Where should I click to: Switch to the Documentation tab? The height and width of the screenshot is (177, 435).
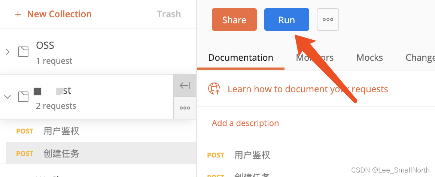(241, 57)
